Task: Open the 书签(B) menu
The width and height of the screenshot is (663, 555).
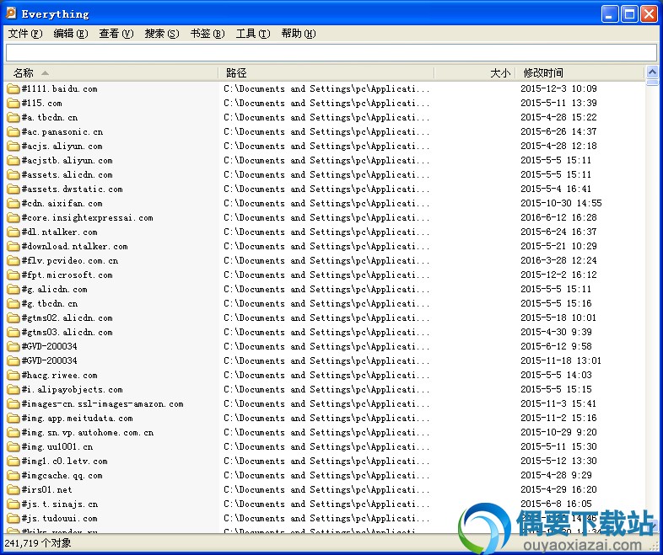Action: 208,34
